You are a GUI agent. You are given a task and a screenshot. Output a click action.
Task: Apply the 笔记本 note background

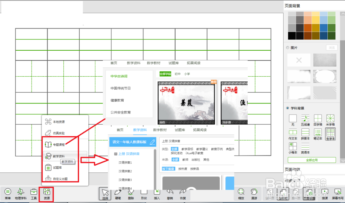click(x=318, y=134)
